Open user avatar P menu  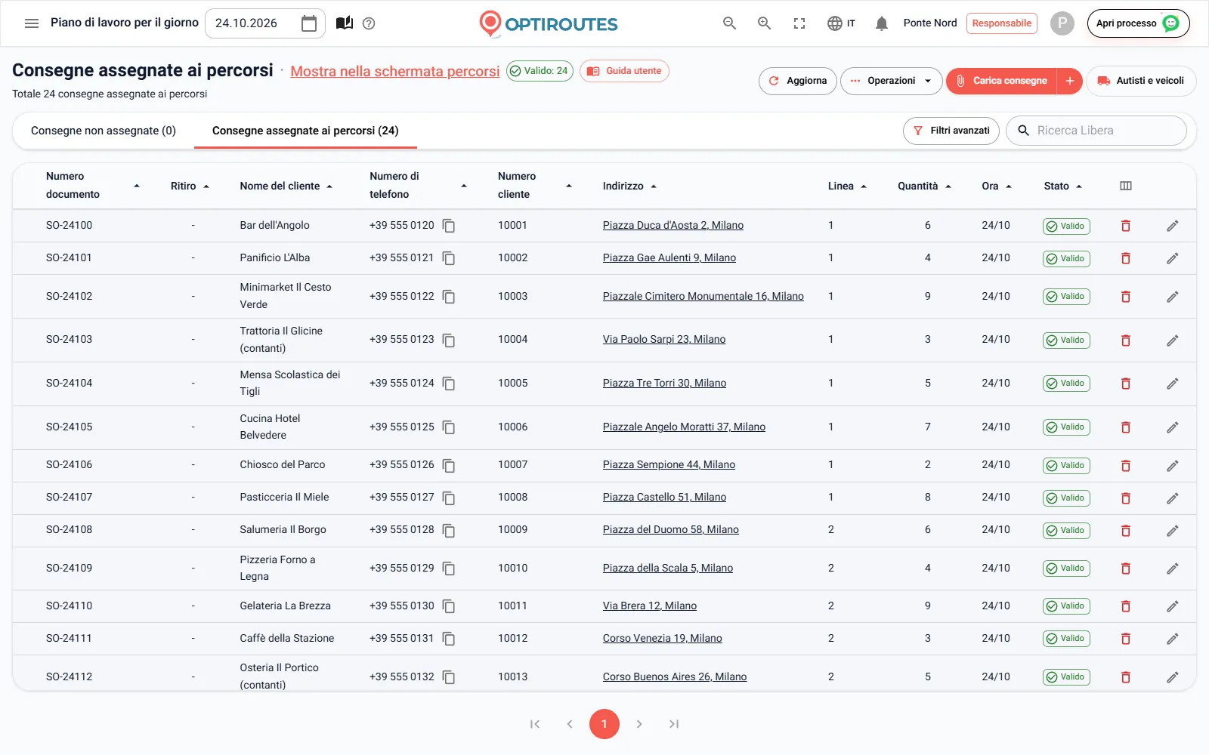1062,23
